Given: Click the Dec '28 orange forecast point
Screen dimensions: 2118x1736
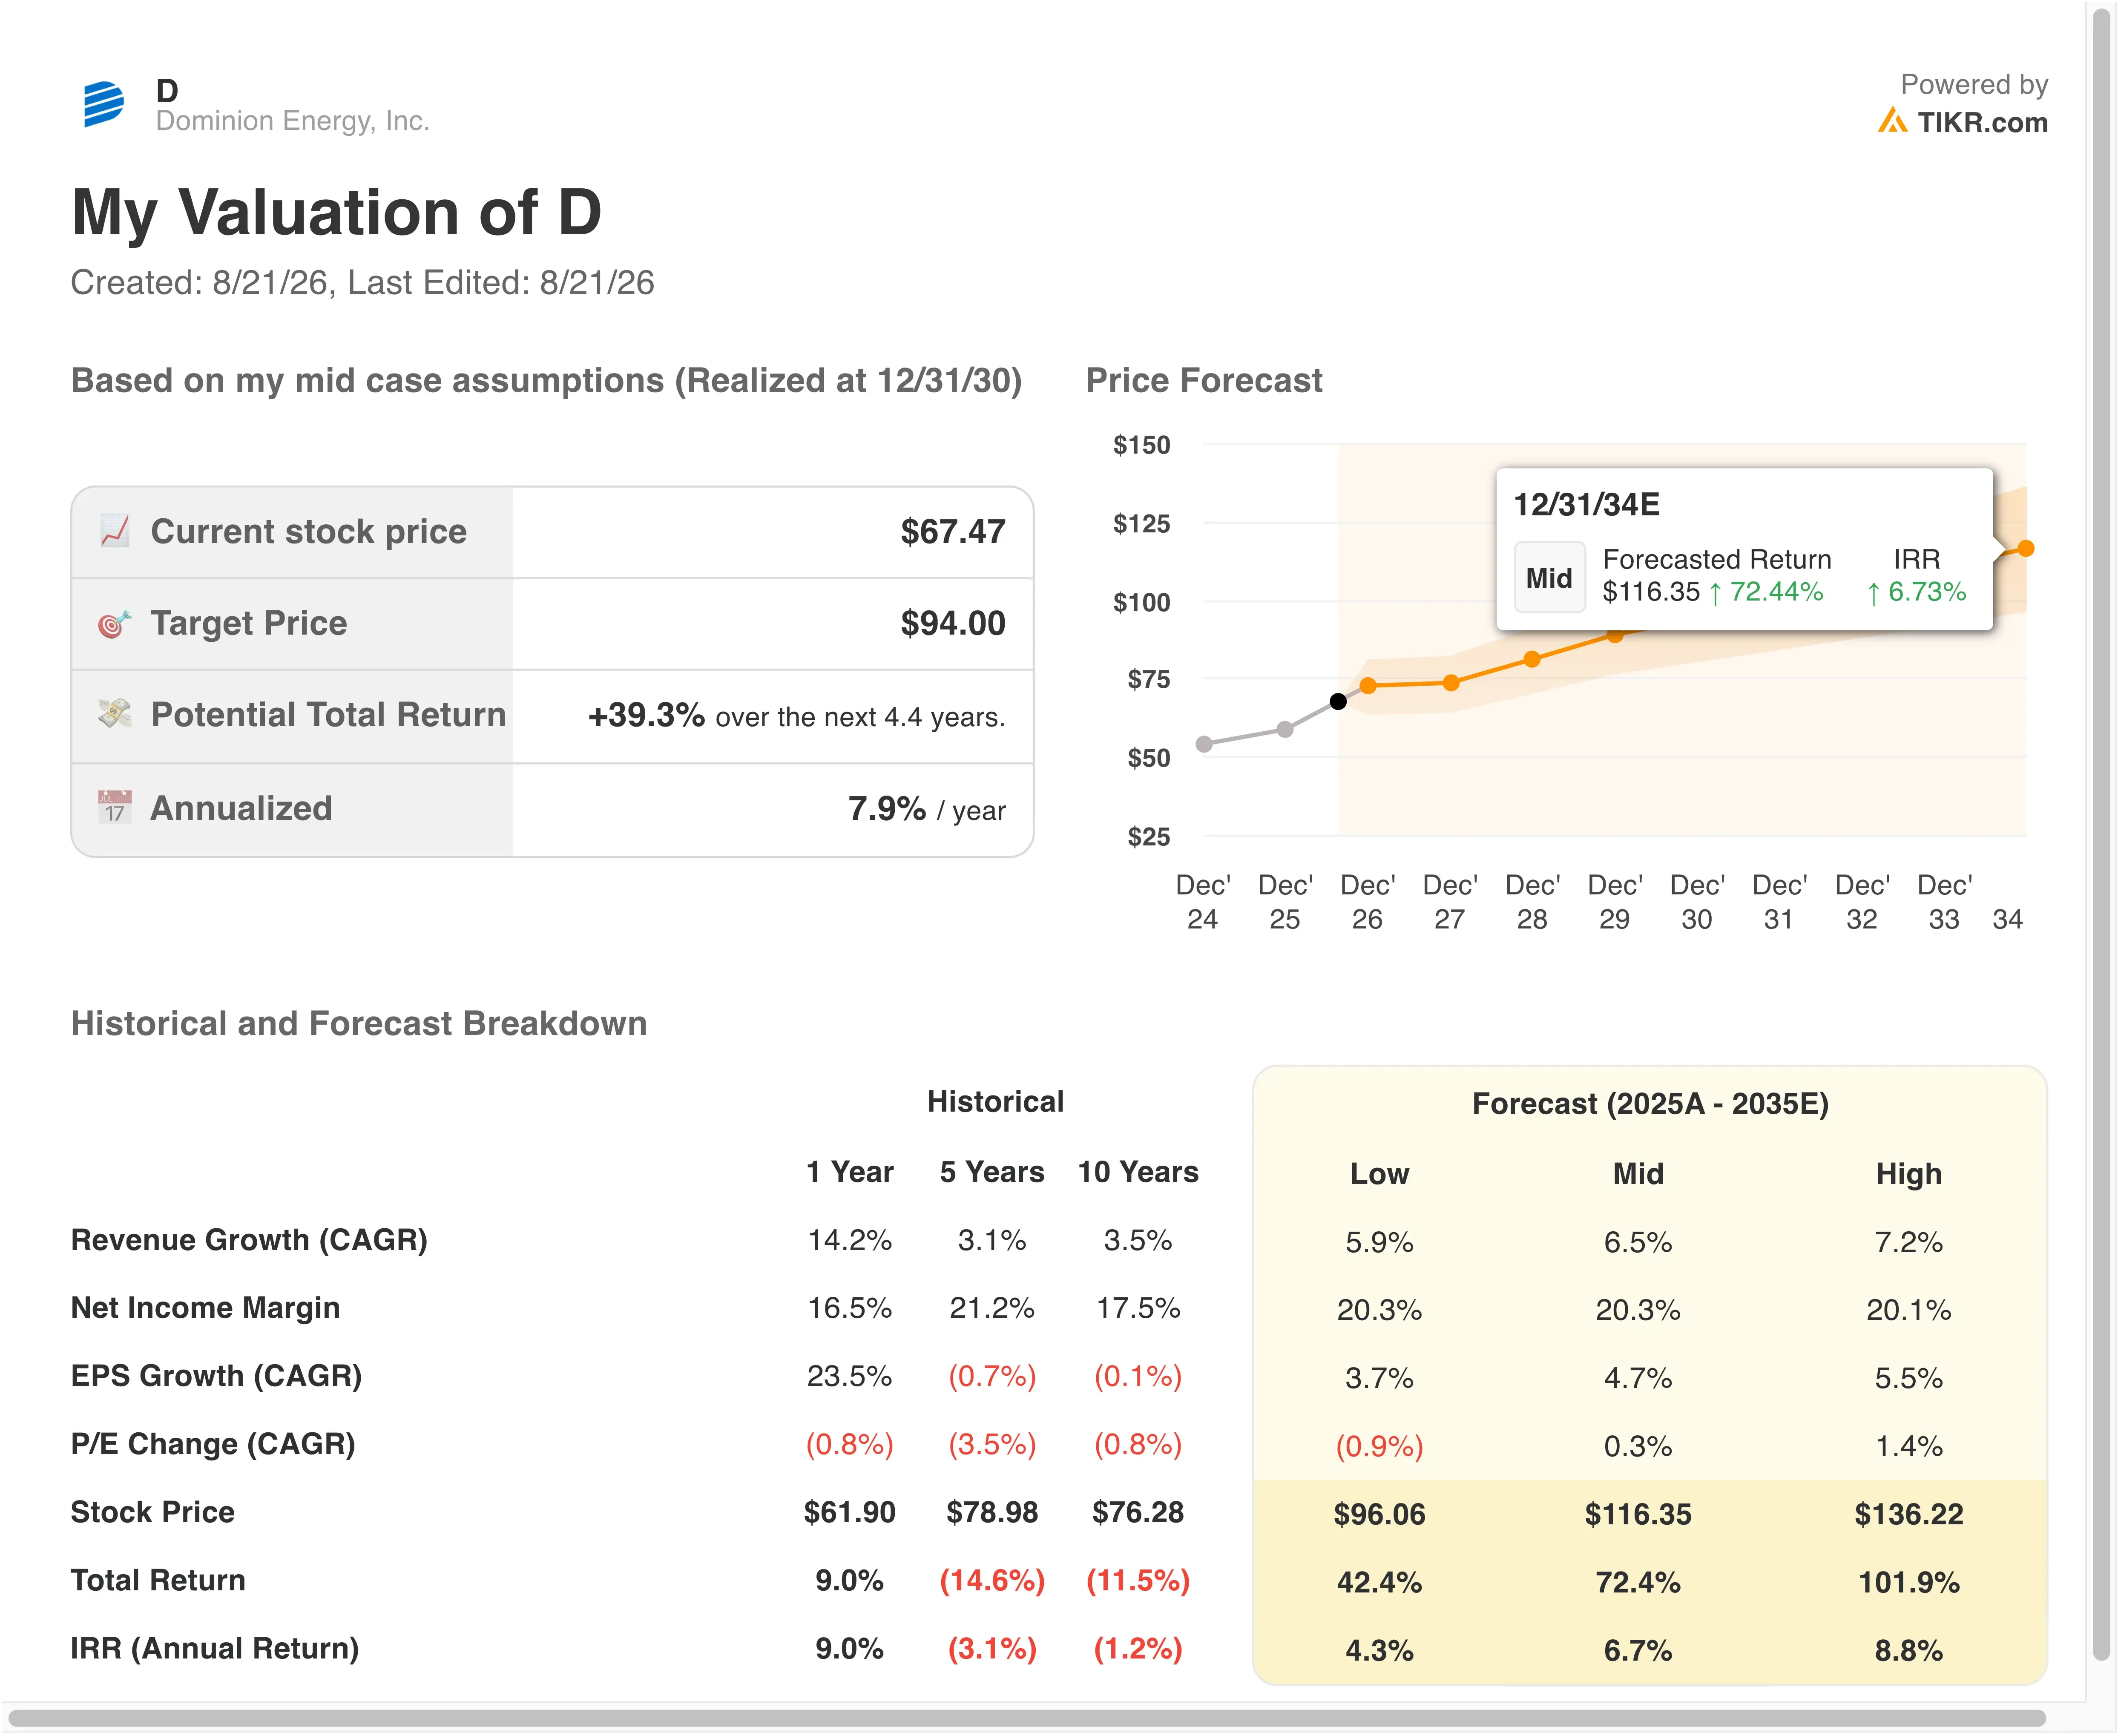Looking at the screenshot, I should click(1531, 659).
